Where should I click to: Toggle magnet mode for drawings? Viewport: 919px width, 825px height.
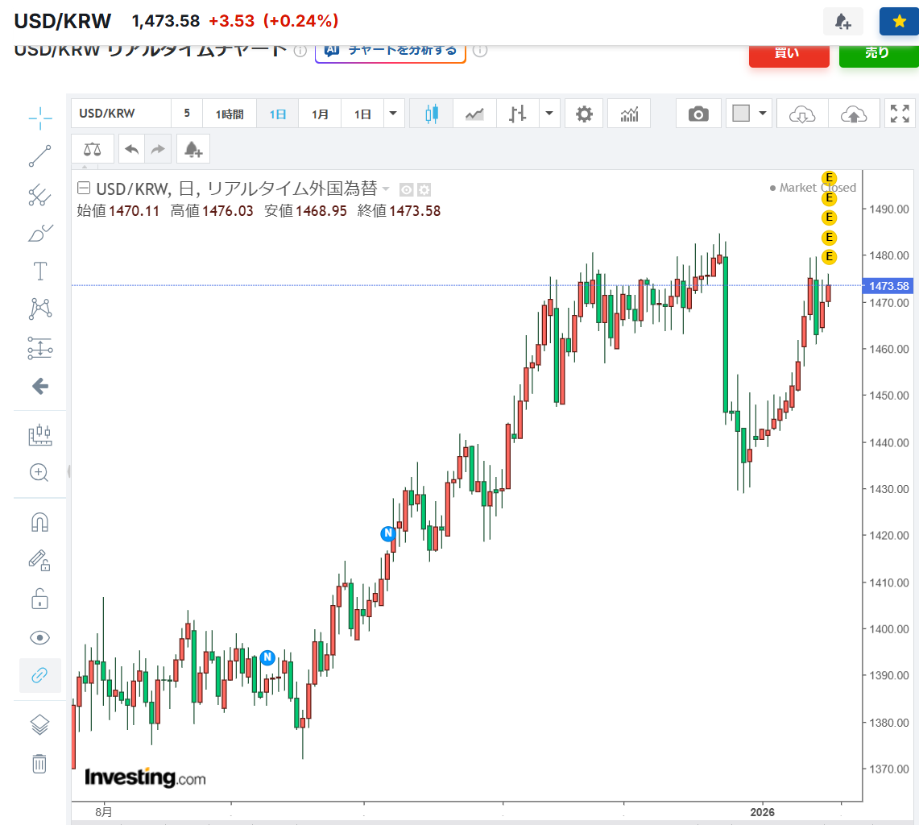(x=39, y=523)
